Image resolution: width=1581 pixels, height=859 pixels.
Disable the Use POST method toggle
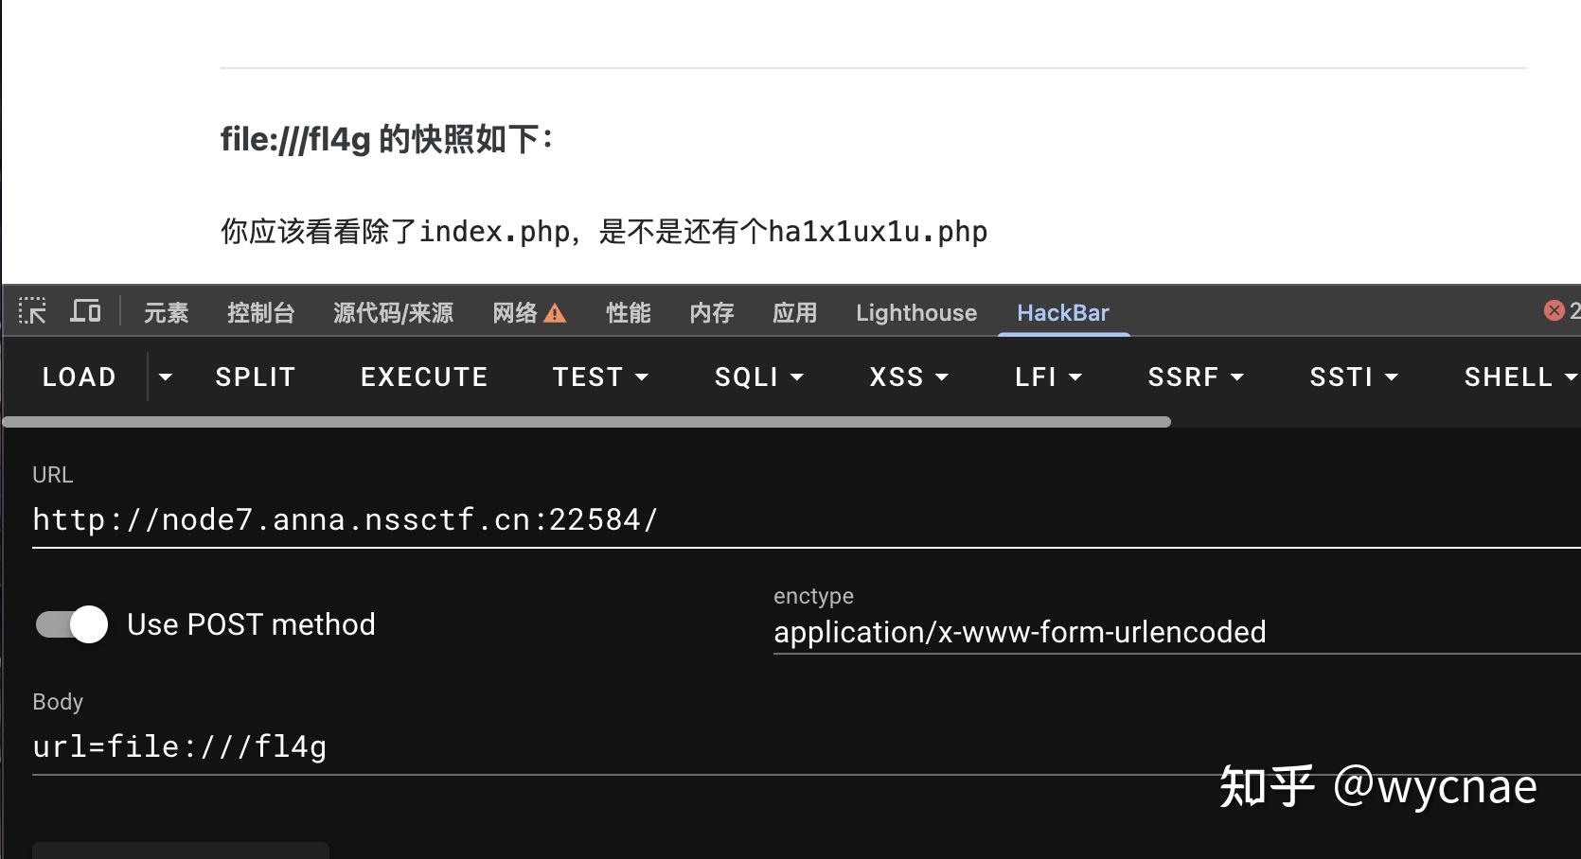[70, 623]
